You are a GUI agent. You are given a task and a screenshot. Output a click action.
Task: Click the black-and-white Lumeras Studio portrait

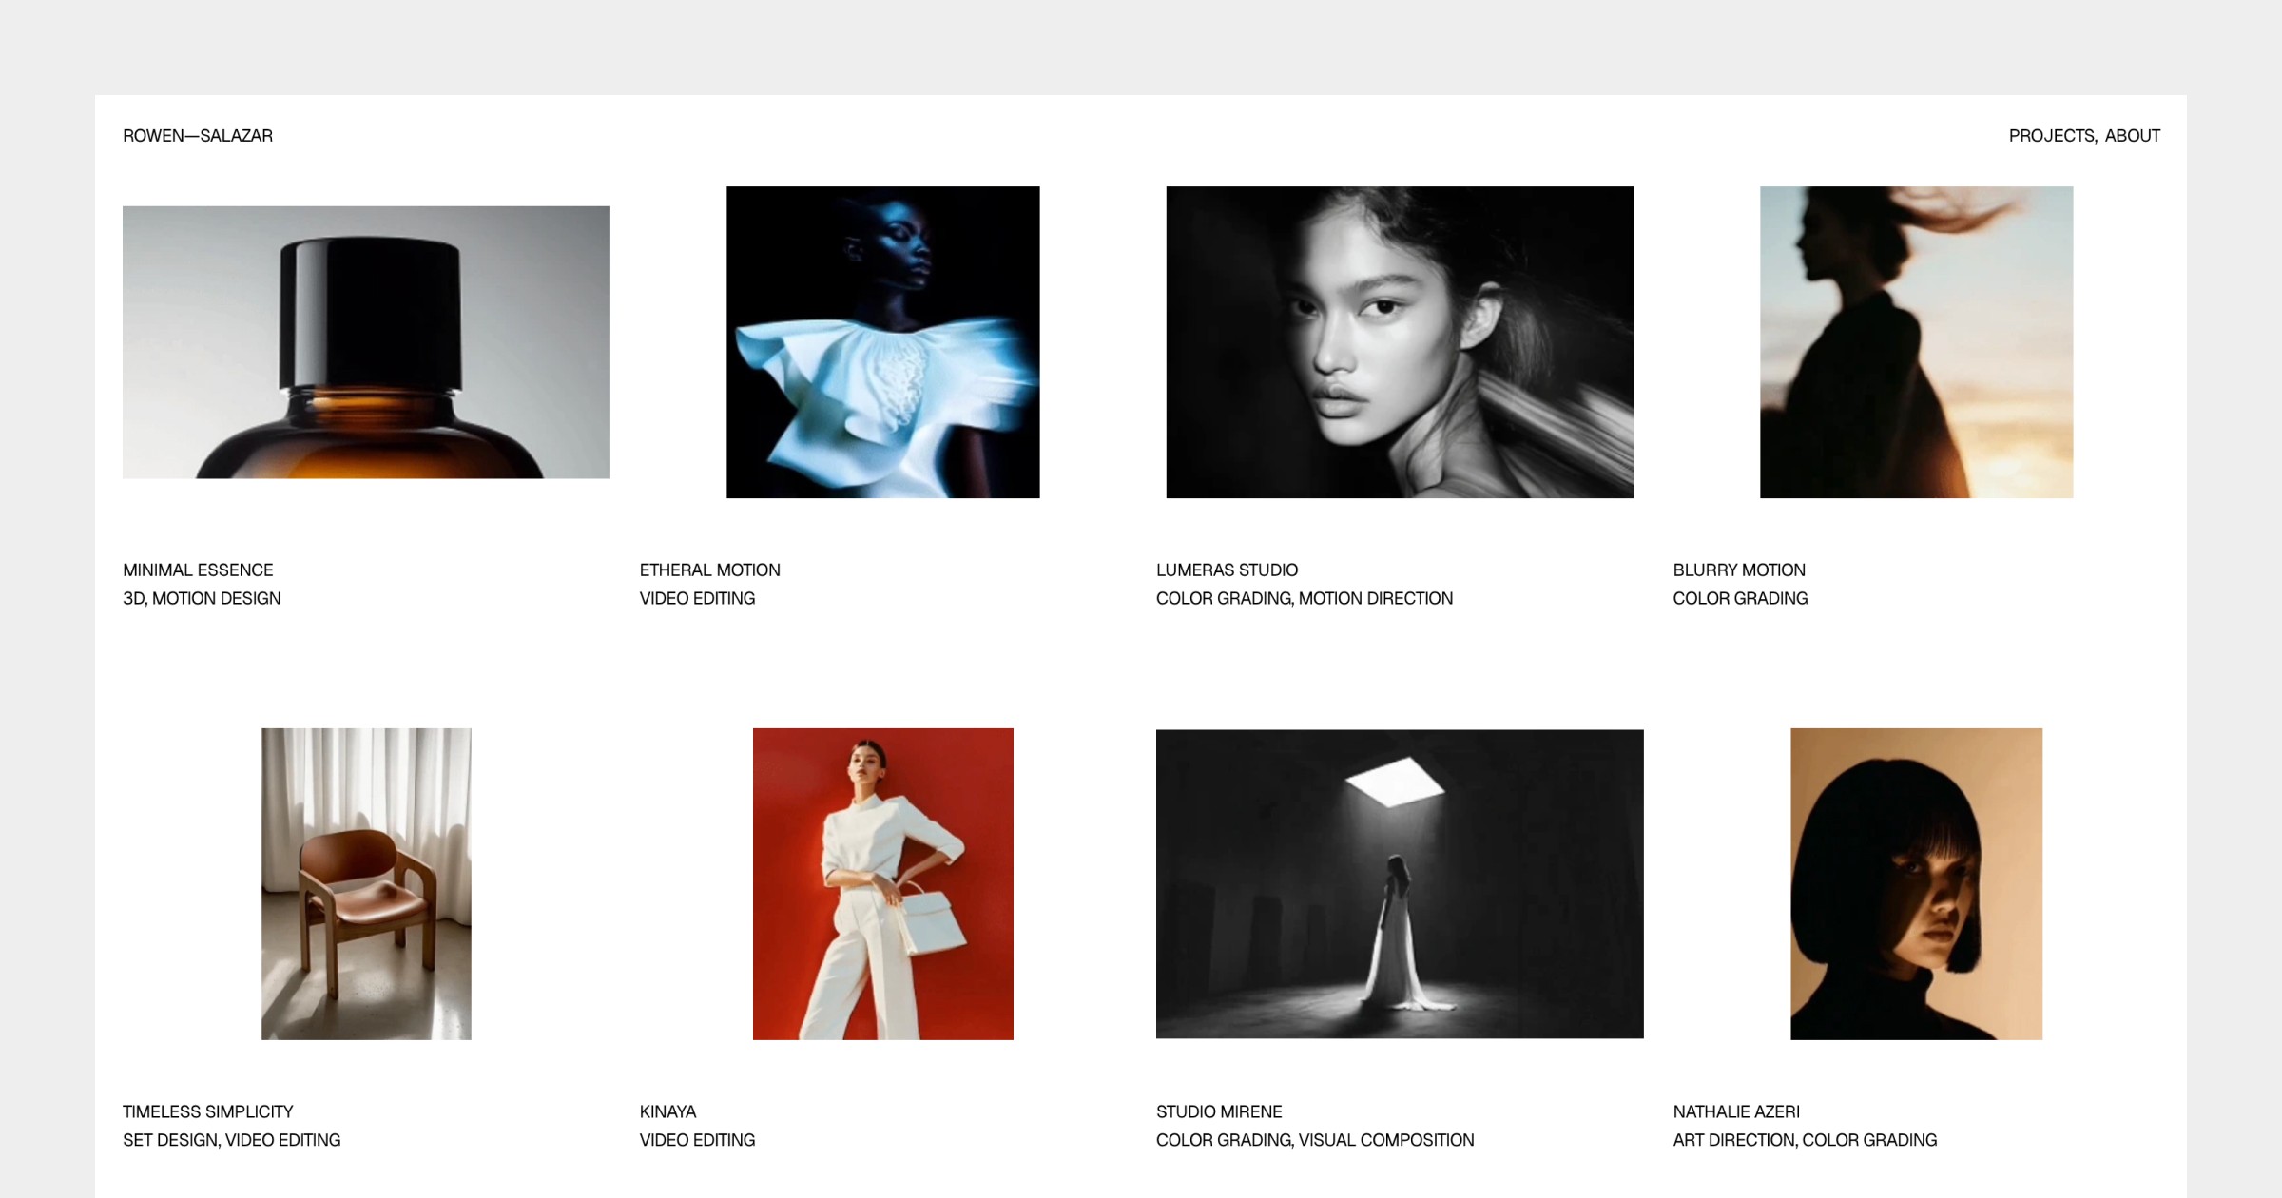tap(1400, 342)
